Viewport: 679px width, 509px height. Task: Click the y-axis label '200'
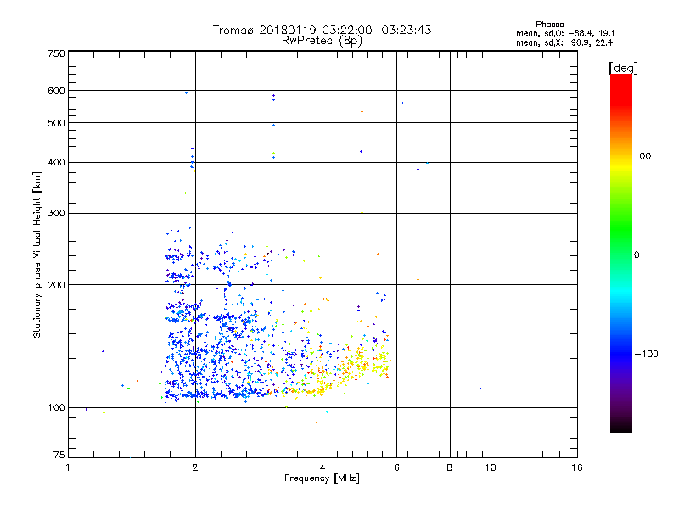pyautogui.click(x=57, y=285)
